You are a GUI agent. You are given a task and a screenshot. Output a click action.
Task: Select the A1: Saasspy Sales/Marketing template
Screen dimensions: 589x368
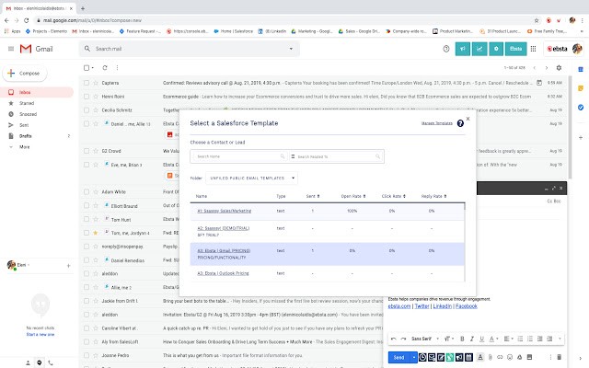(x=224, y=211)
